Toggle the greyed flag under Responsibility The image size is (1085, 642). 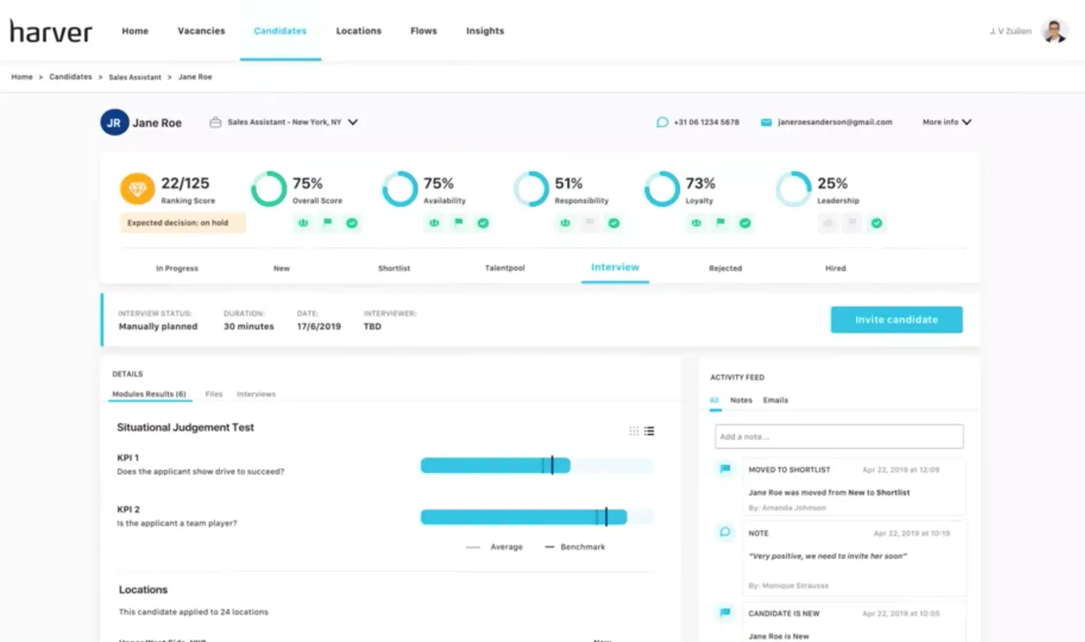590,222
